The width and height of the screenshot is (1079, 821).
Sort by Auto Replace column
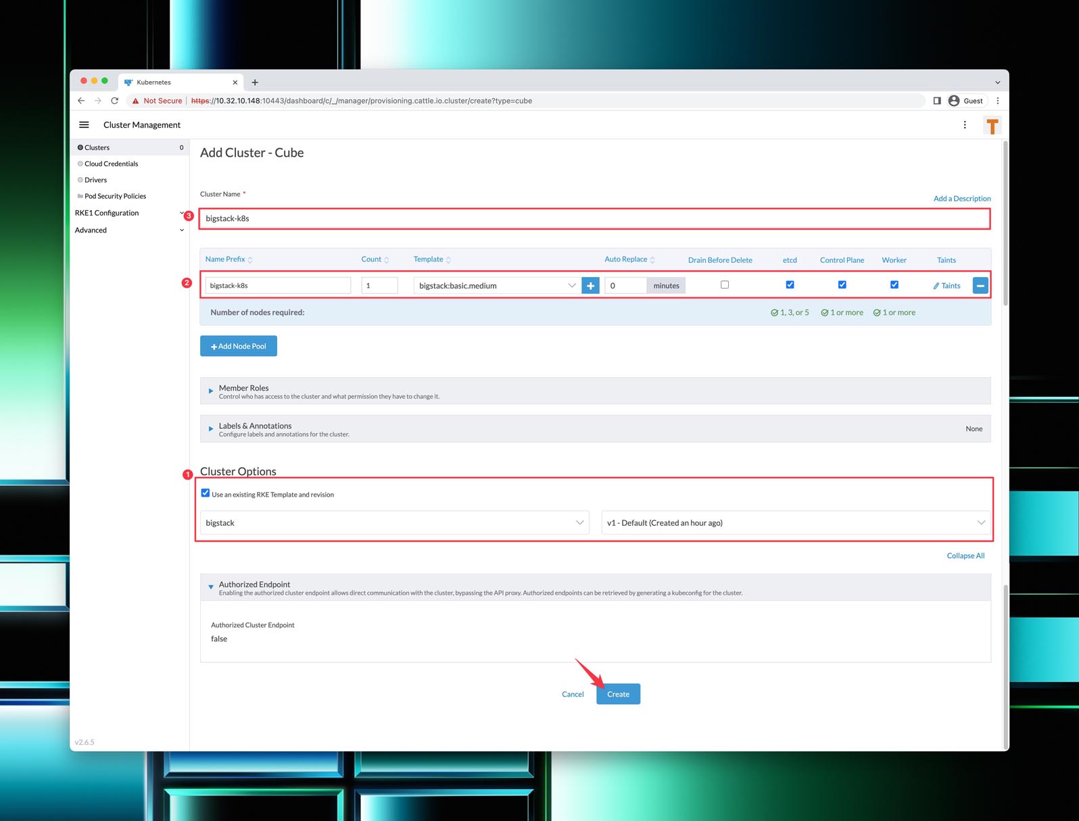[x=630, y=259]
